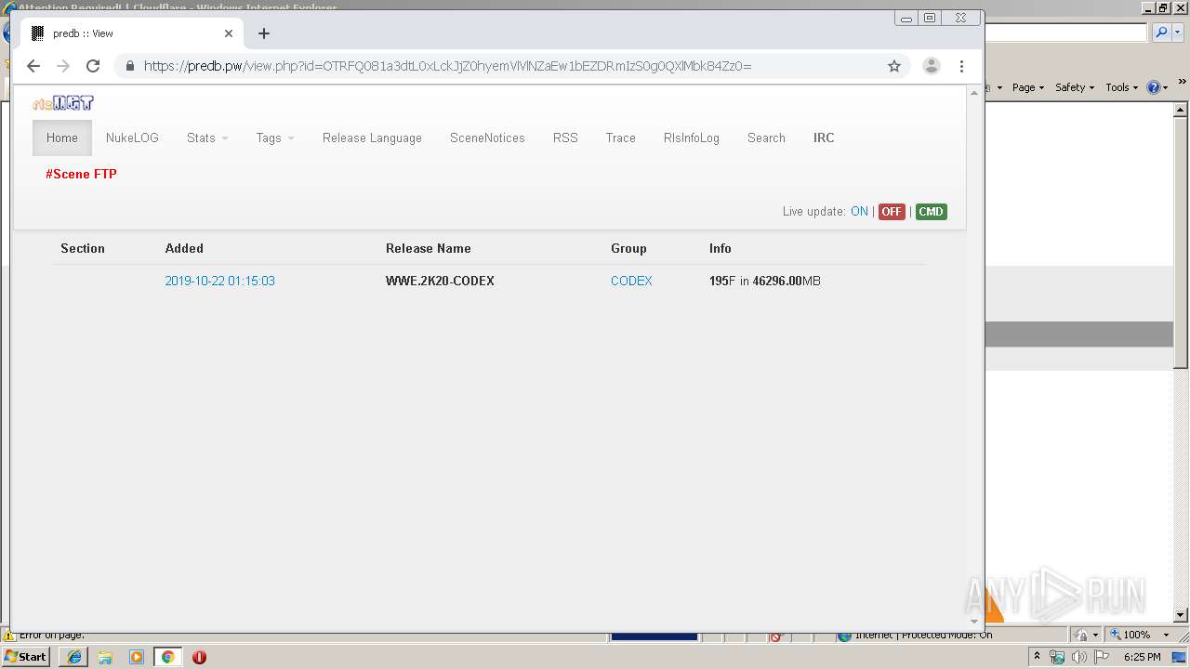Open SceneNotices page
1190x669 pixels.
point(487,138)
